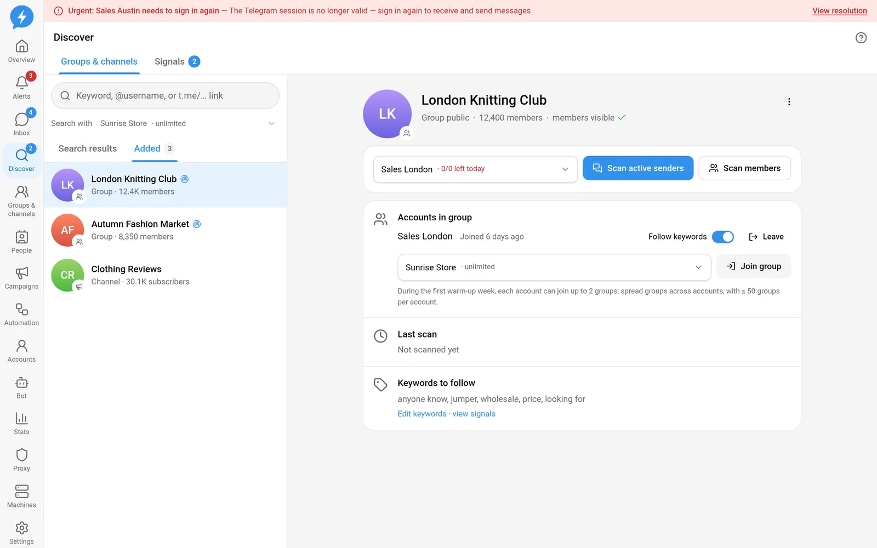Click the keyword search input field

pyautogui.click(x=165, y=95)
